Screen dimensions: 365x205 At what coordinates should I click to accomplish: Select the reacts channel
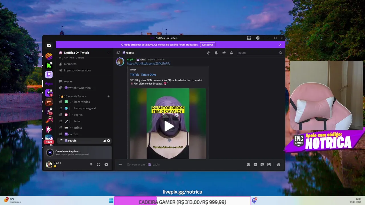tap(84, 141)
